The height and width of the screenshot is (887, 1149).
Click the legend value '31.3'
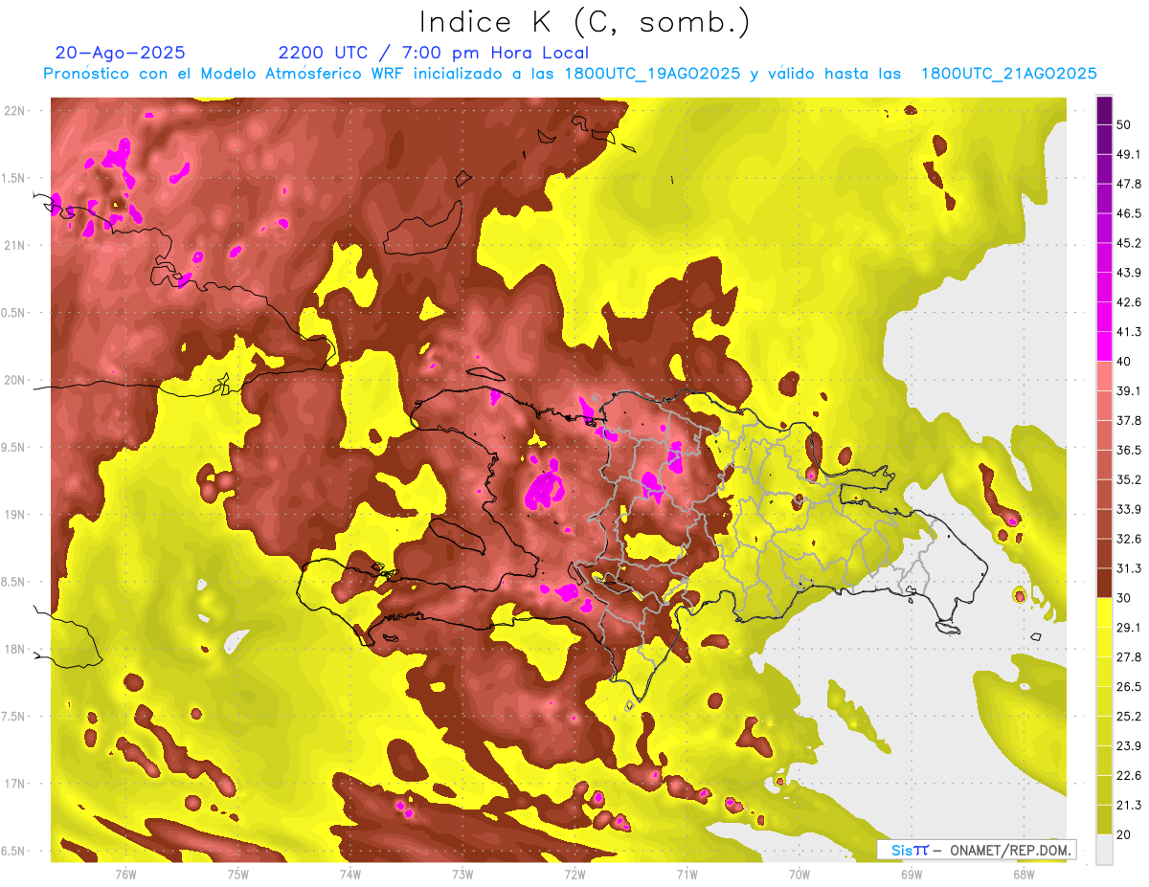click(x=1129, y=568)
